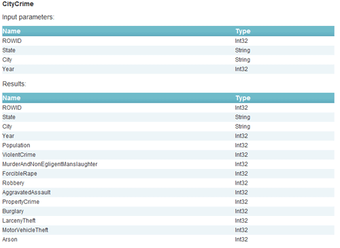Select String type of input City row

click(x=243, y=60)
